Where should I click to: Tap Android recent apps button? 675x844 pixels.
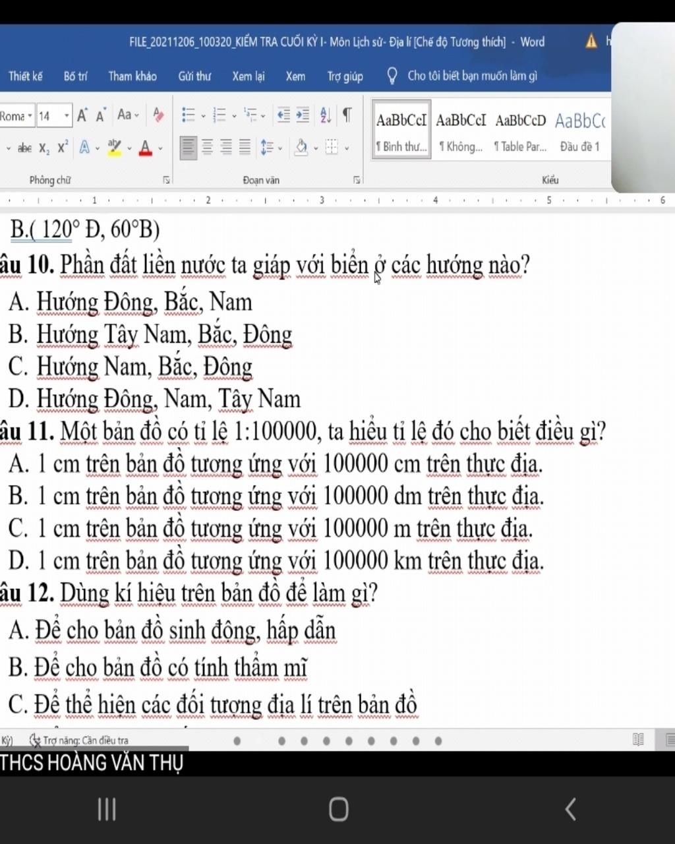107,809
